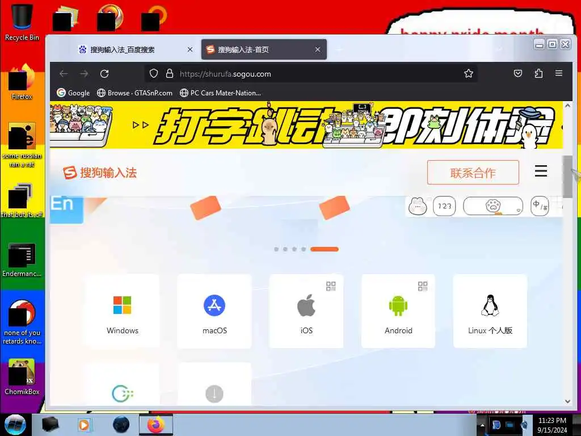Close the 搜狗输入法_百度搜索 tab
This screenshot has width=581, height=436.
(x=190, y=49)
